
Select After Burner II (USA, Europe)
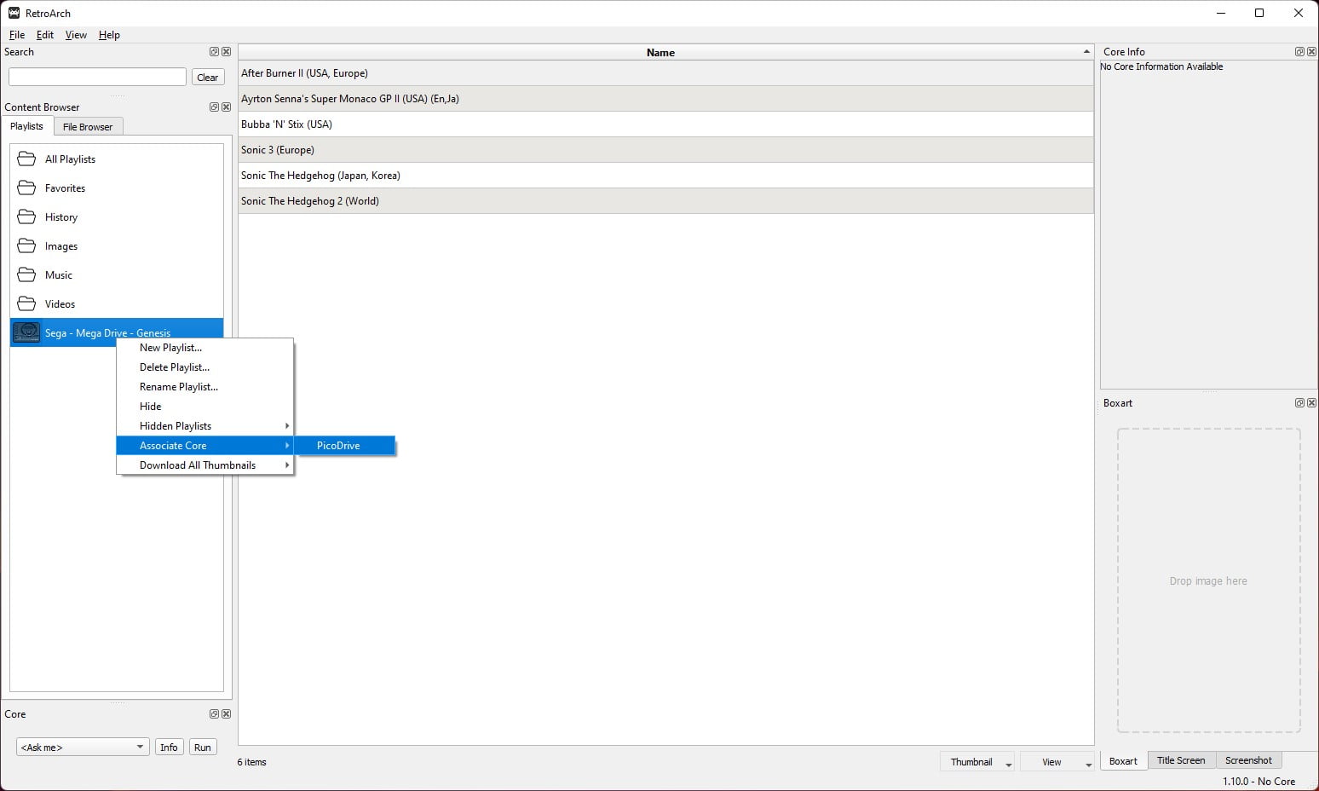[665, 73]
